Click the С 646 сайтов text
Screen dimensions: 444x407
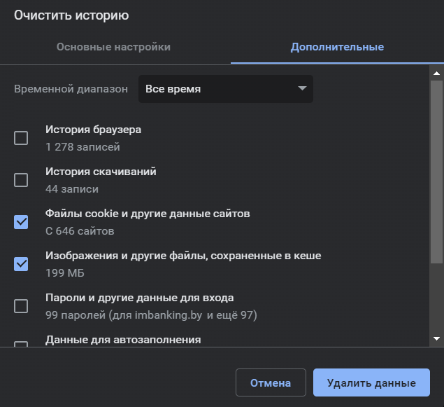point(80,231)
